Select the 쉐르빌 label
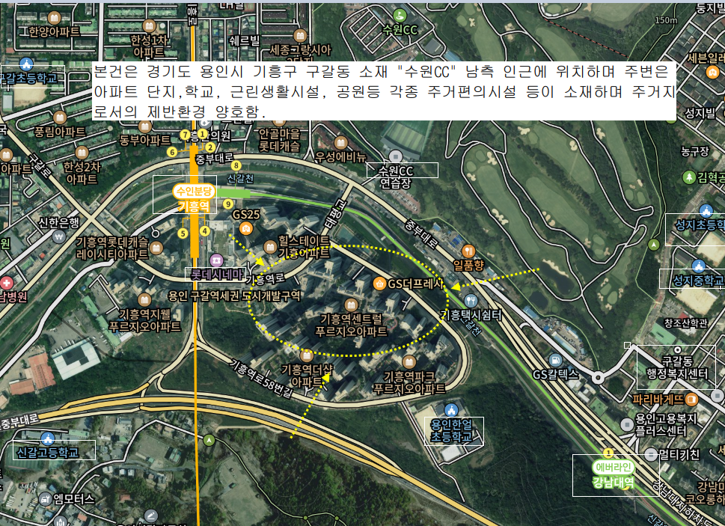 245,40
